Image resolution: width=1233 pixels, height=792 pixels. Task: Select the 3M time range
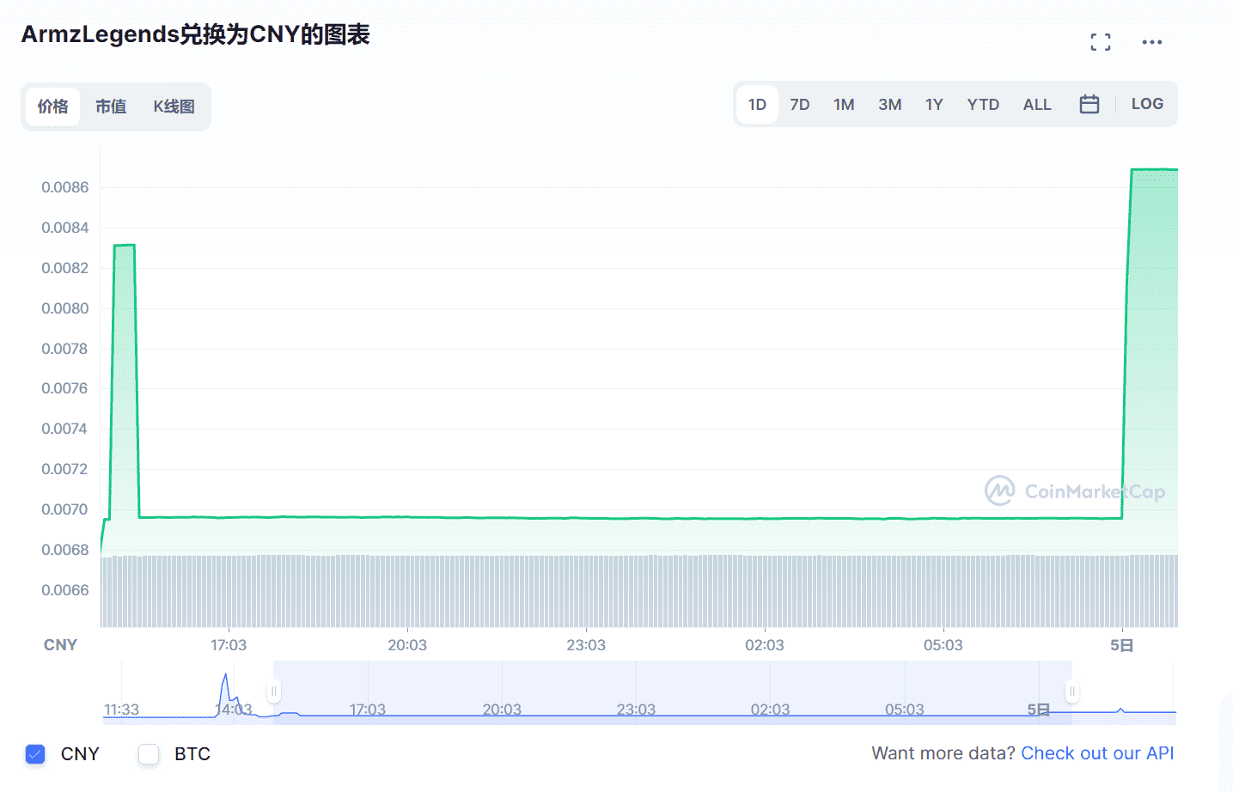(x=889, y=105)
